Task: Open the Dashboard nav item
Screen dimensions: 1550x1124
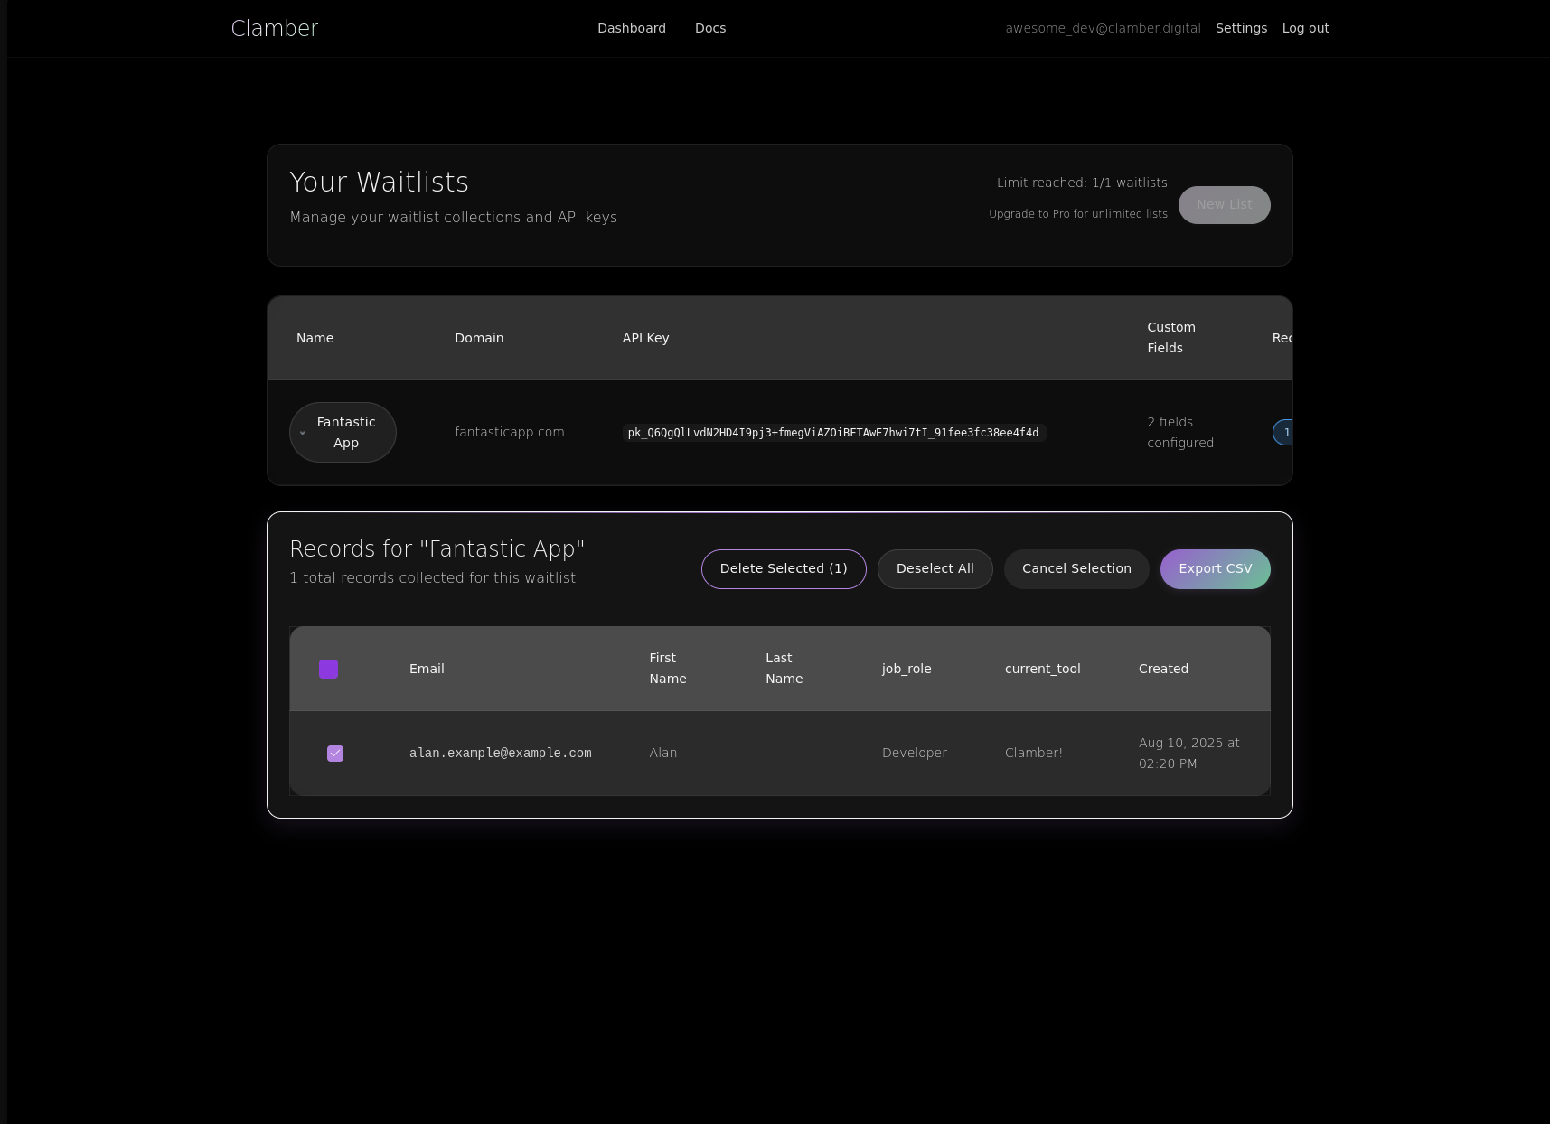Action: [x=631, y=28]
